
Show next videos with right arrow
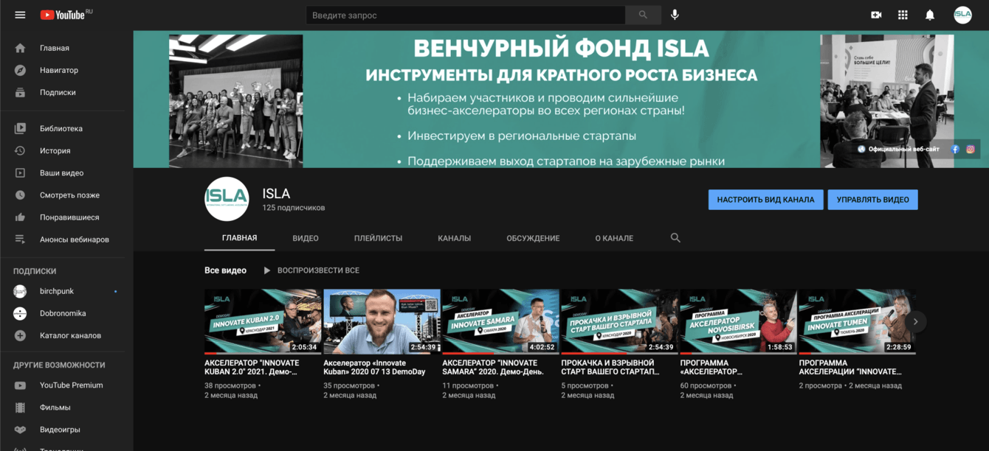[915, 321]
